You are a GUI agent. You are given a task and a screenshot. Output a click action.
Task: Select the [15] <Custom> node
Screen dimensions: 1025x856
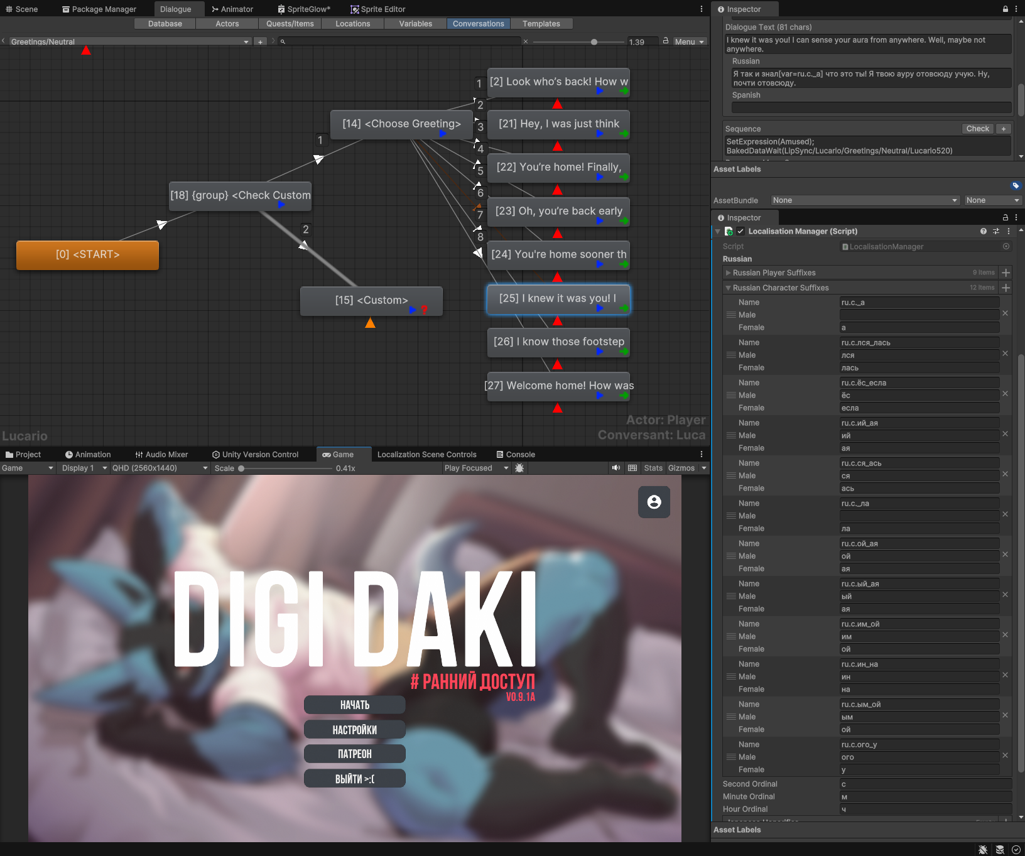click(371, 301)
